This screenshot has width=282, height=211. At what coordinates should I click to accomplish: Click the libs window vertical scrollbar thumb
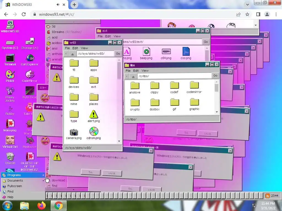click(216, 88)
